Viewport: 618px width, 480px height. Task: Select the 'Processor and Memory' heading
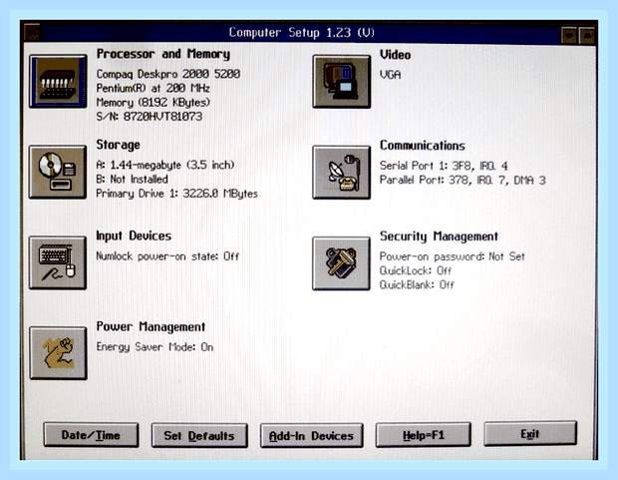pyautogui.click(x=163, y=54)
